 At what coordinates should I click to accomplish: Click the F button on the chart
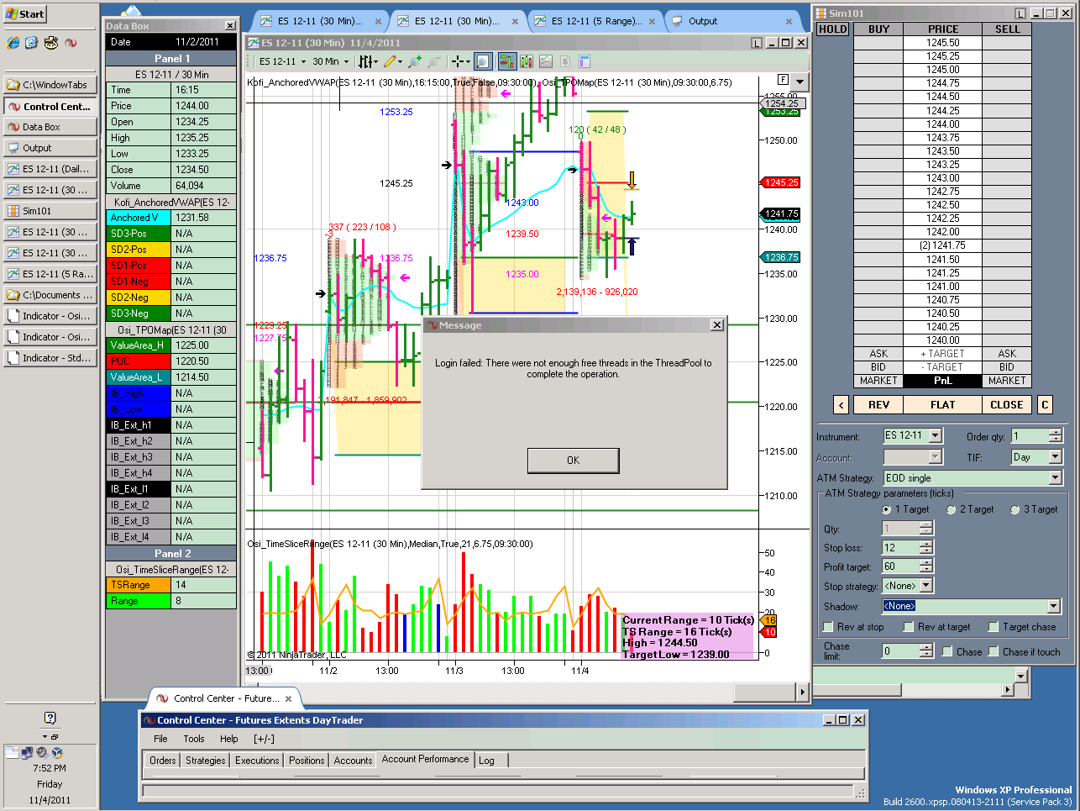783,80
